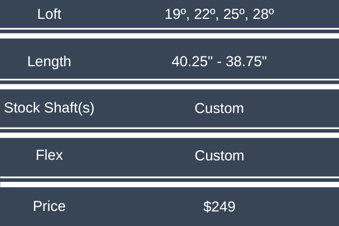Click Custom value in Stock Shaft(s) row
Screen dimensions: 339x226
219,108
